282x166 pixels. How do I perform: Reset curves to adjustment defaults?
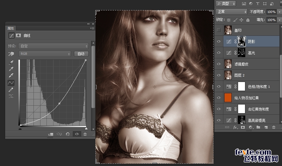point(68,134)
